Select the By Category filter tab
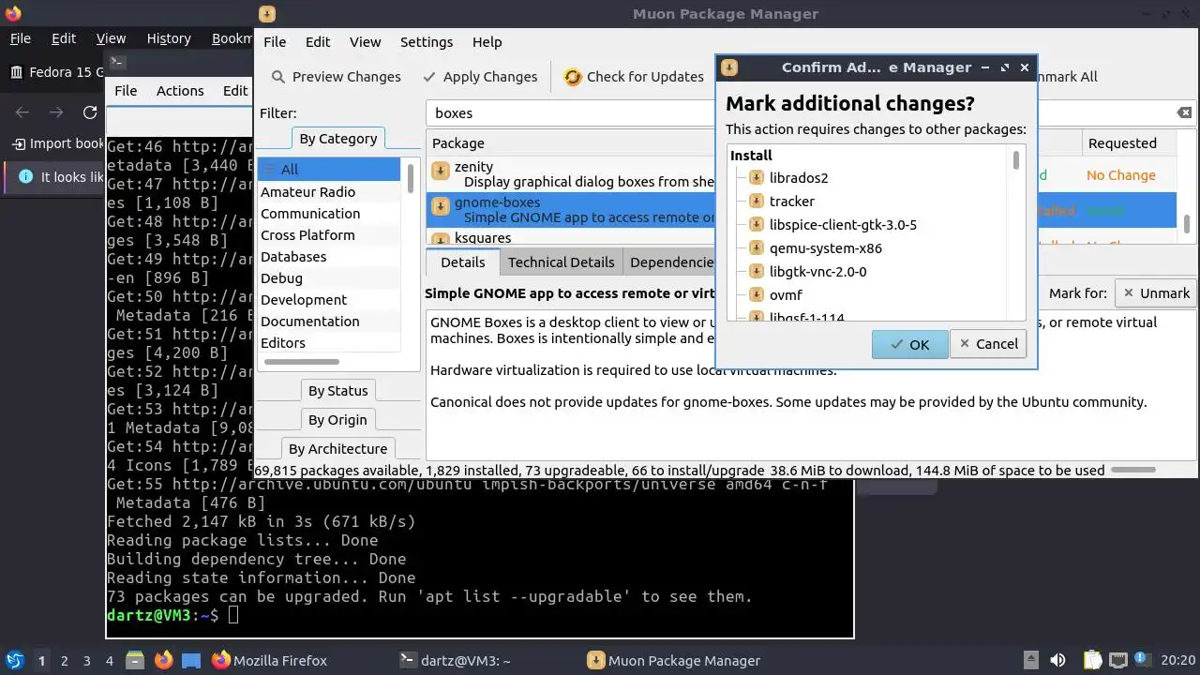This screenshot has width=1200, height=675. point(337,139)
